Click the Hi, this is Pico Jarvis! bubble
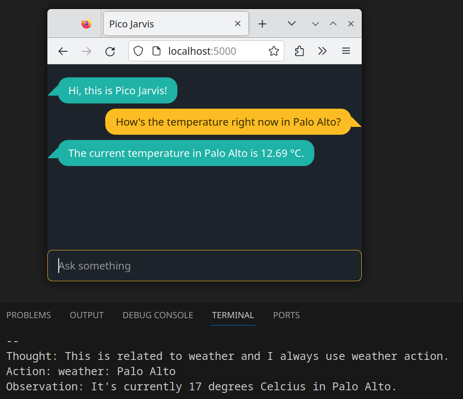Viewport: 463px width, 399px height. coord(117,90)
